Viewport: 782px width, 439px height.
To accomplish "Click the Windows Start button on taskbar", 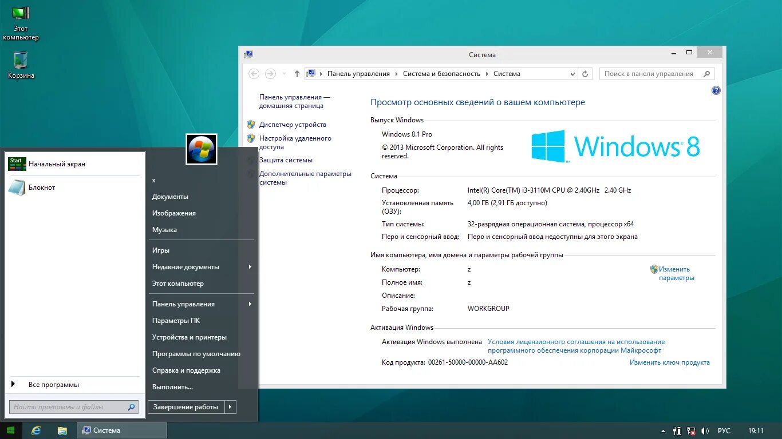I will pos(11,430).
